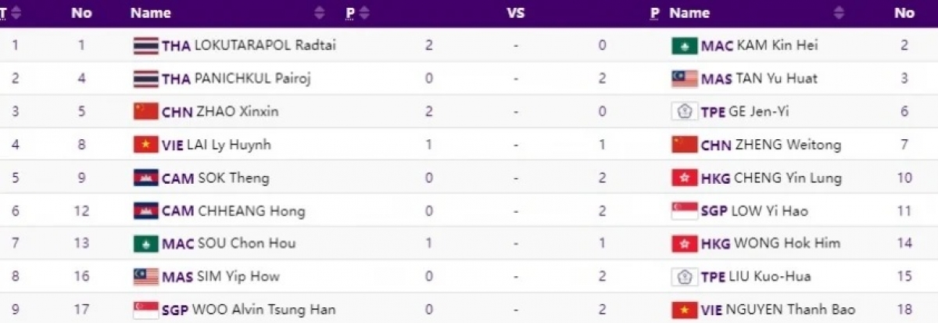Sort by right Name column arrows
938x323 pixels.
(x=839, y=13)
